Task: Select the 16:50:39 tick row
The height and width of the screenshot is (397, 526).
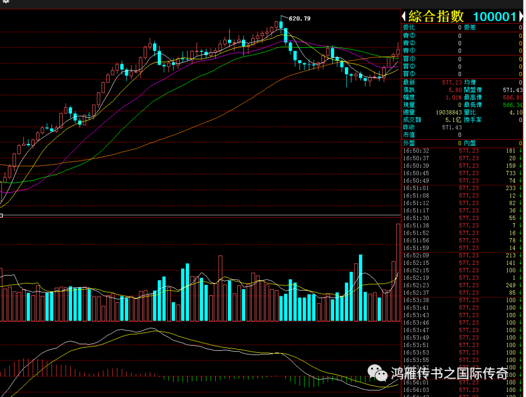Action: [x=462, y=166]
